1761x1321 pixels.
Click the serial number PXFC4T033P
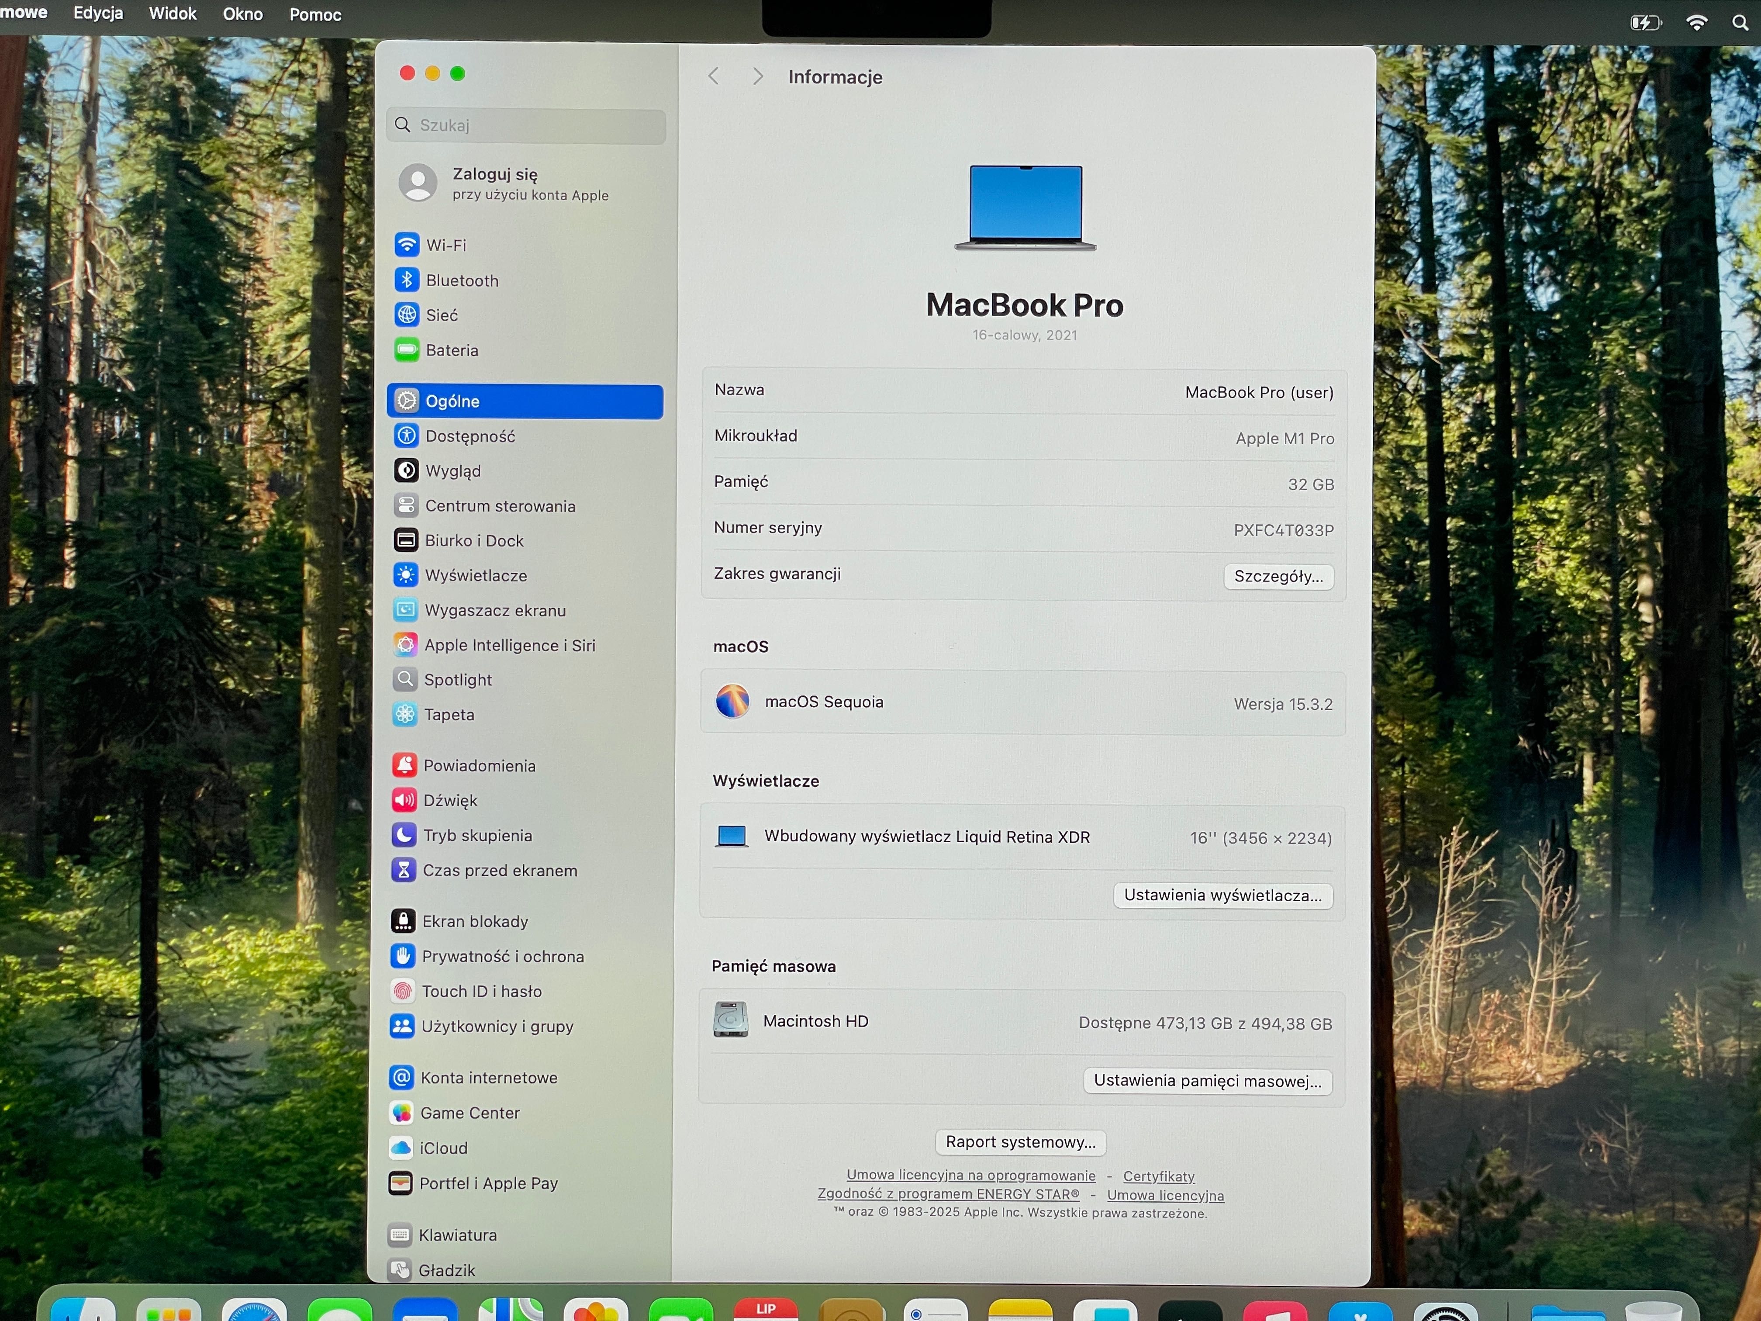click(x=1283, y=530)
